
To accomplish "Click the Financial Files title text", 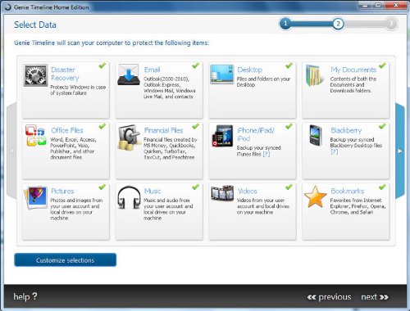I will click(x=163, y=130).
